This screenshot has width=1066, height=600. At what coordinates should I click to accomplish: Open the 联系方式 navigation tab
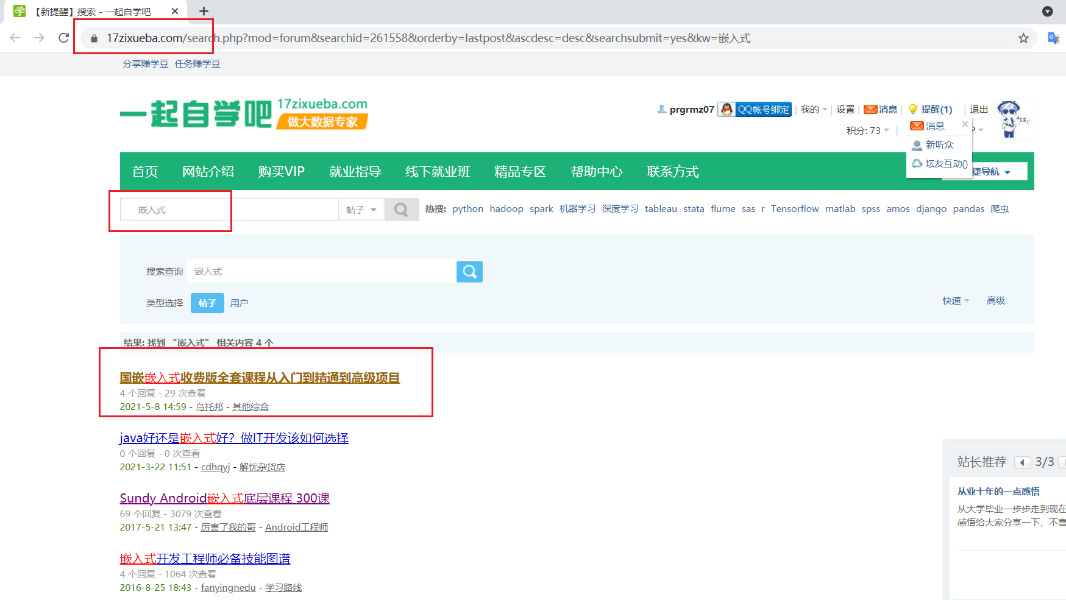coord(672,172)
